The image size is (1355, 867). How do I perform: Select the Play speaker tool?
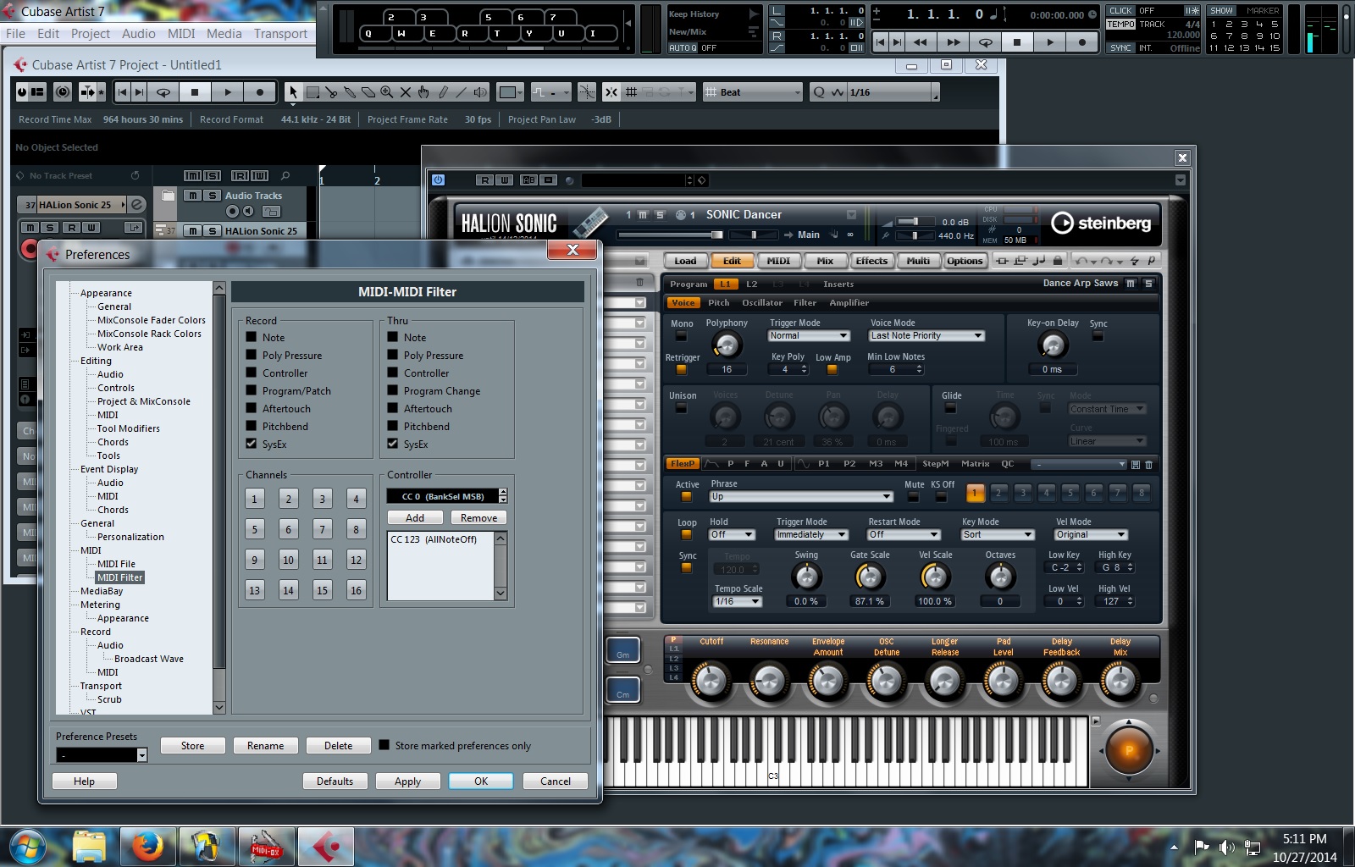tap(480, 92)
